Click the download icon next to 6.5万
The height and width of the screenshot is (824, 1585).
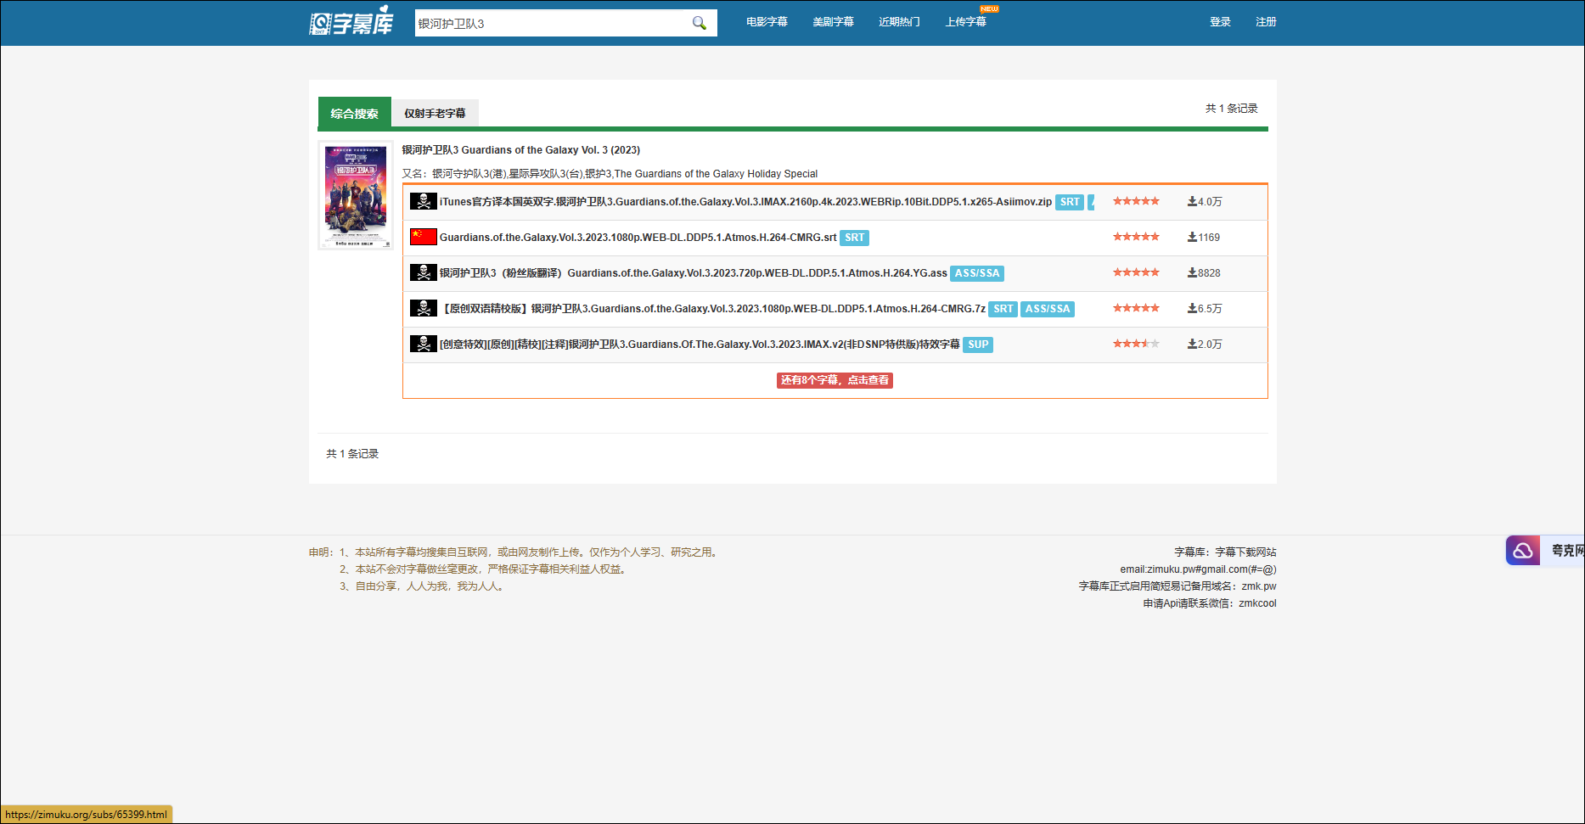click(1192, 308)
